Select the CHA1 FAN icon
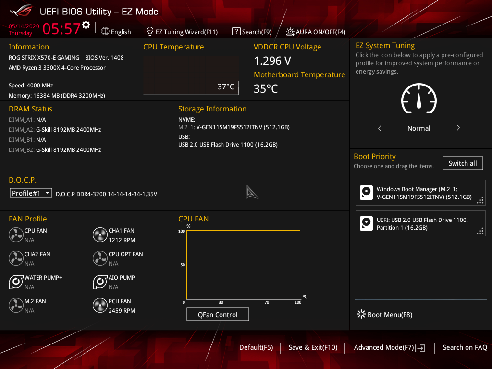492x369 pixels. tap(100, 234)
